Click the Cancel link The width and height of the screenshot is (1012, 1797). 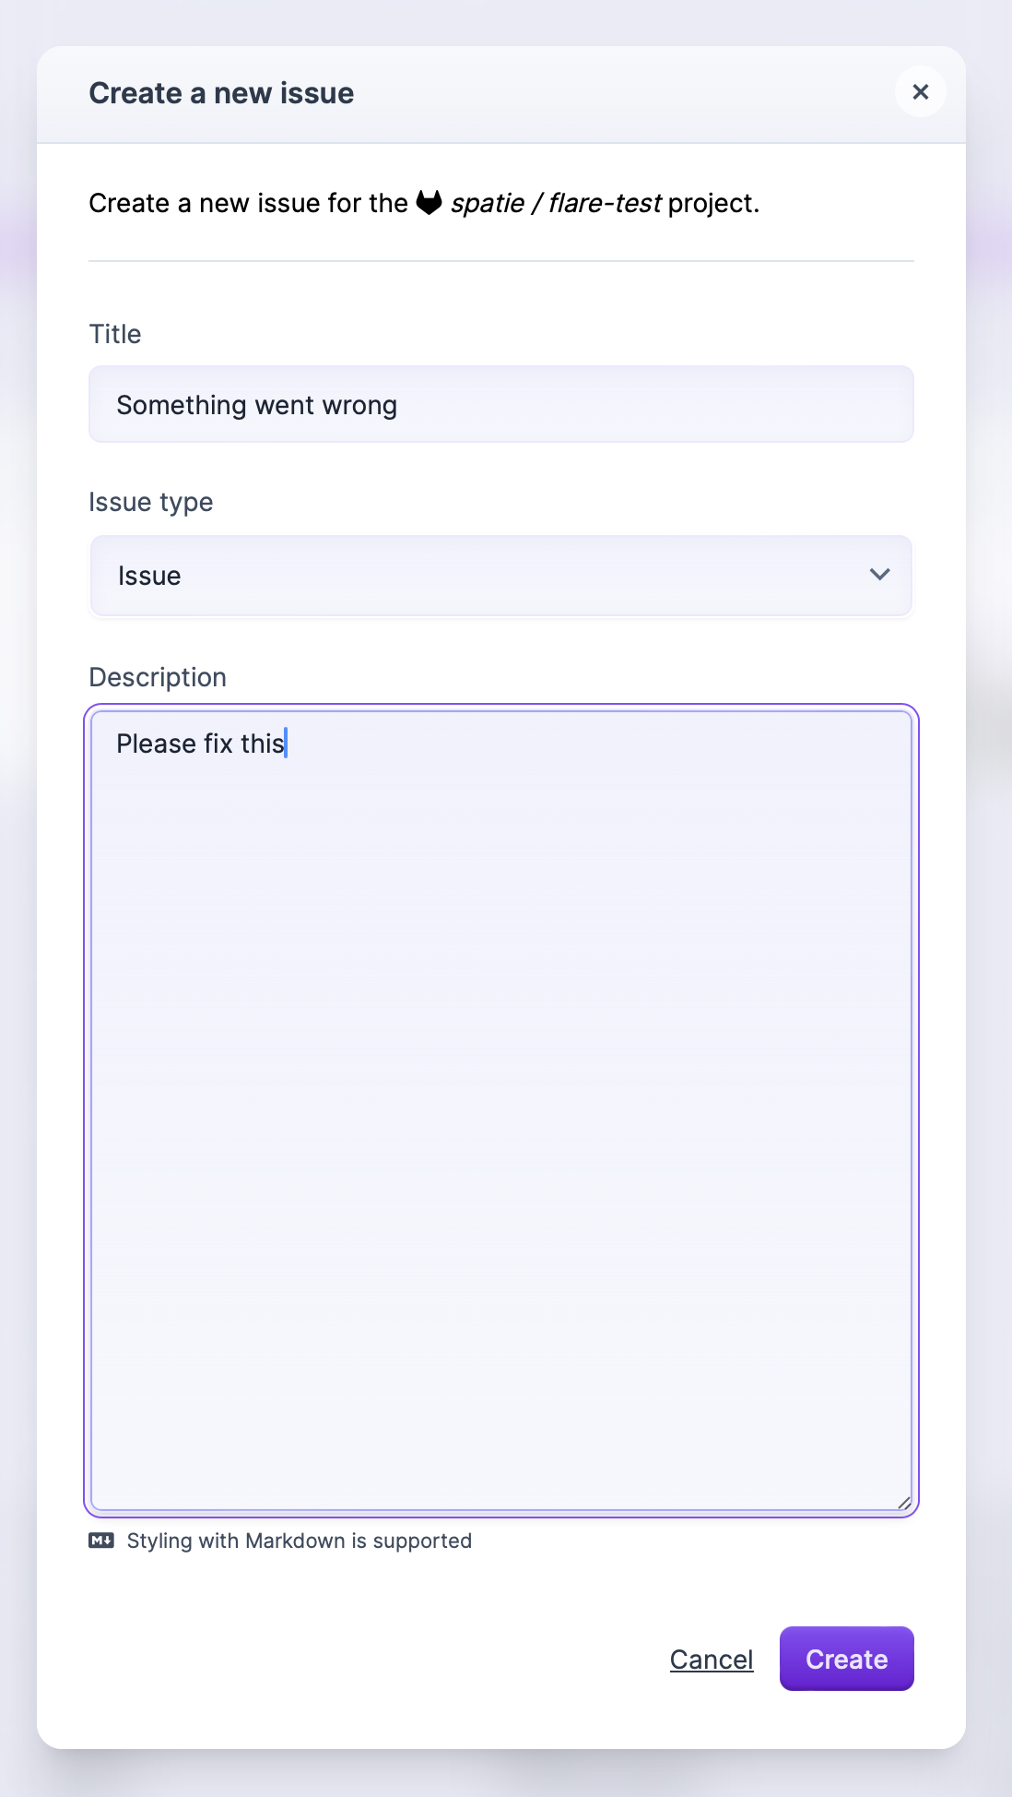click(x=711, y=1659)
